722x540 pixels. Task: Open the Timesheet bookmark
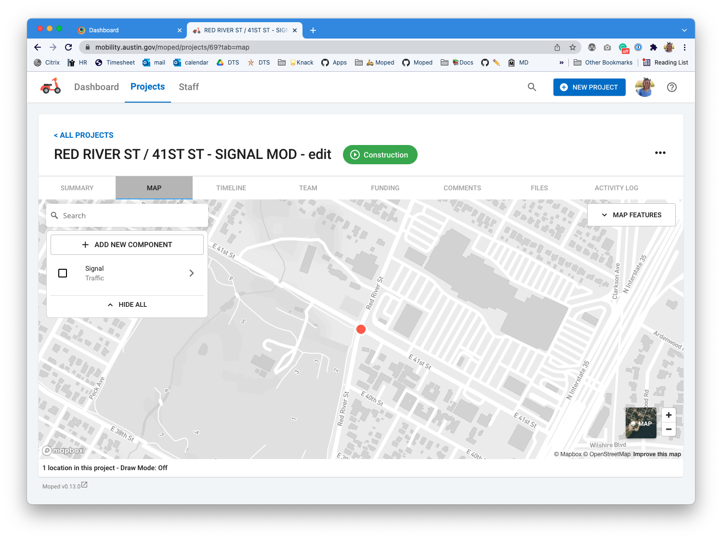115,63
